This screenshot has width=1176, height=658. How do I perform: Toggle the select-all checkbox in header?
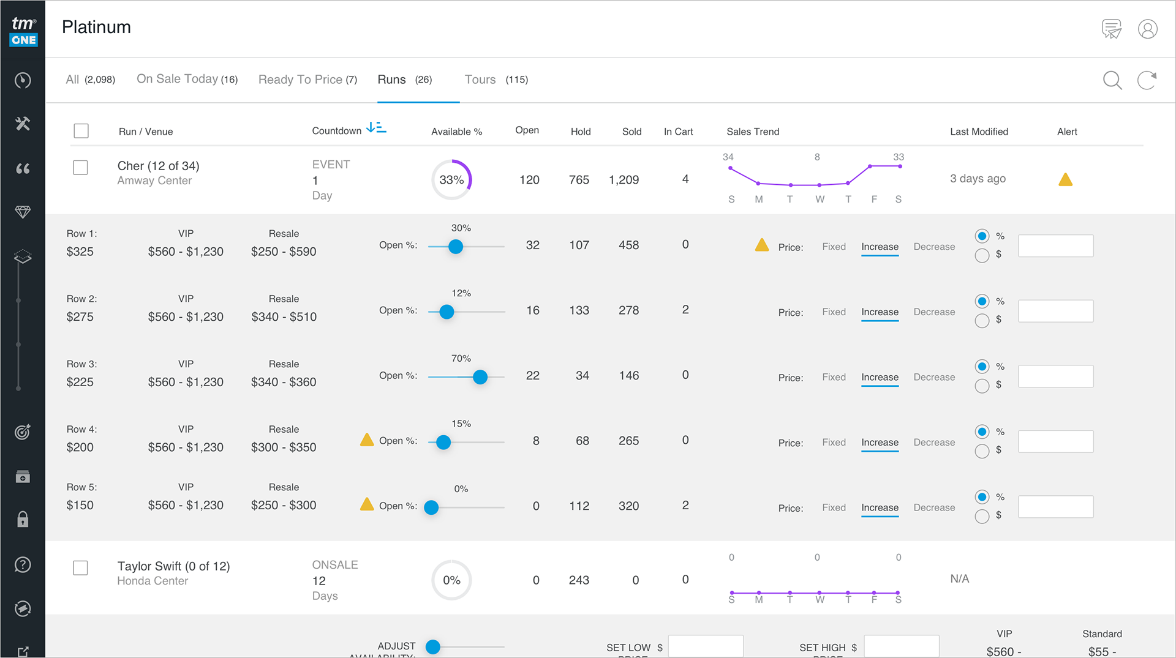pyautogui.click(x=81, y=131)
